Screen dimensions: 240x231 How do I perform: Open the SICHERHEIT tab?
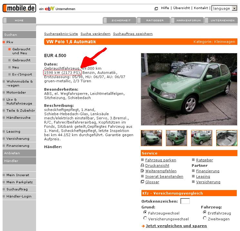[x=120, y=20]
